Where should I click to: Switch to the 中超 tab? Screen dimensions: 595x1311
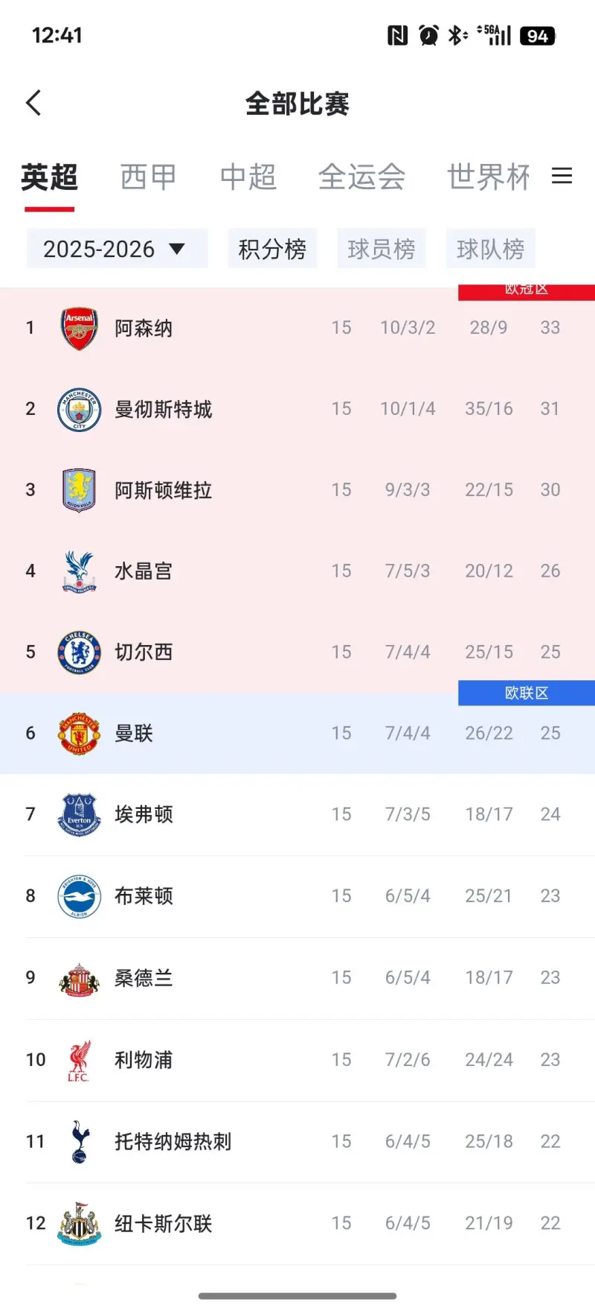coord(248,177)
